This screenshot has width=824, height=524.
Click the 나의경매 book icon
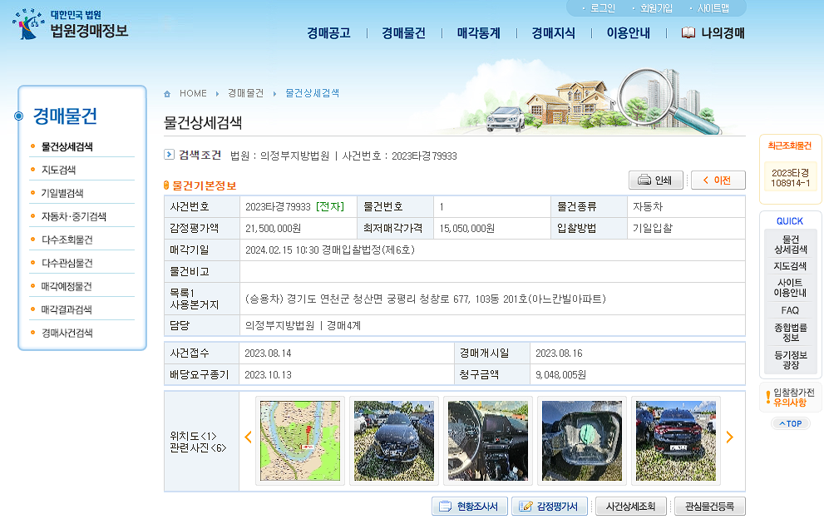point(687,33)
